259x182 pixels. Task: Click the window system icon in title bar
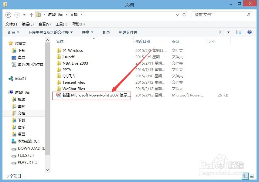coord(5,4)
